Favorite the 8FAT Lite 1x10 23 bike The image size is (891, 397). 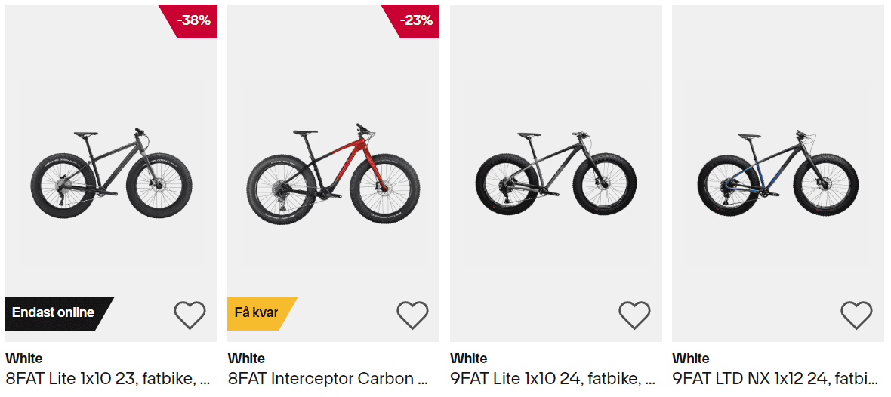(190, 315)
